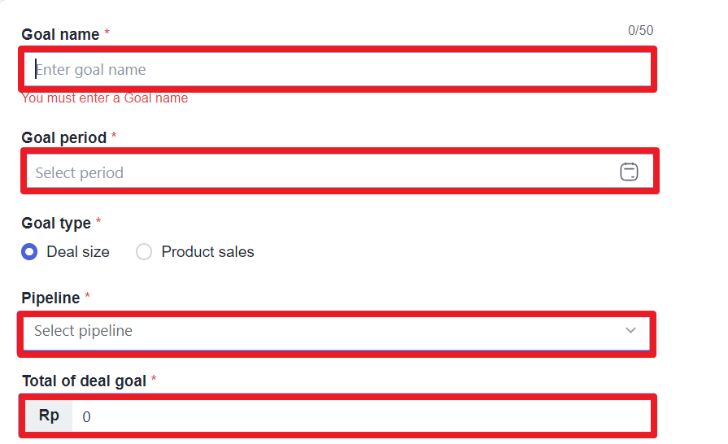Click the 'Goal name' field label
The height and width of the screenshot is (444, 728).
click(x=60, y=35)
